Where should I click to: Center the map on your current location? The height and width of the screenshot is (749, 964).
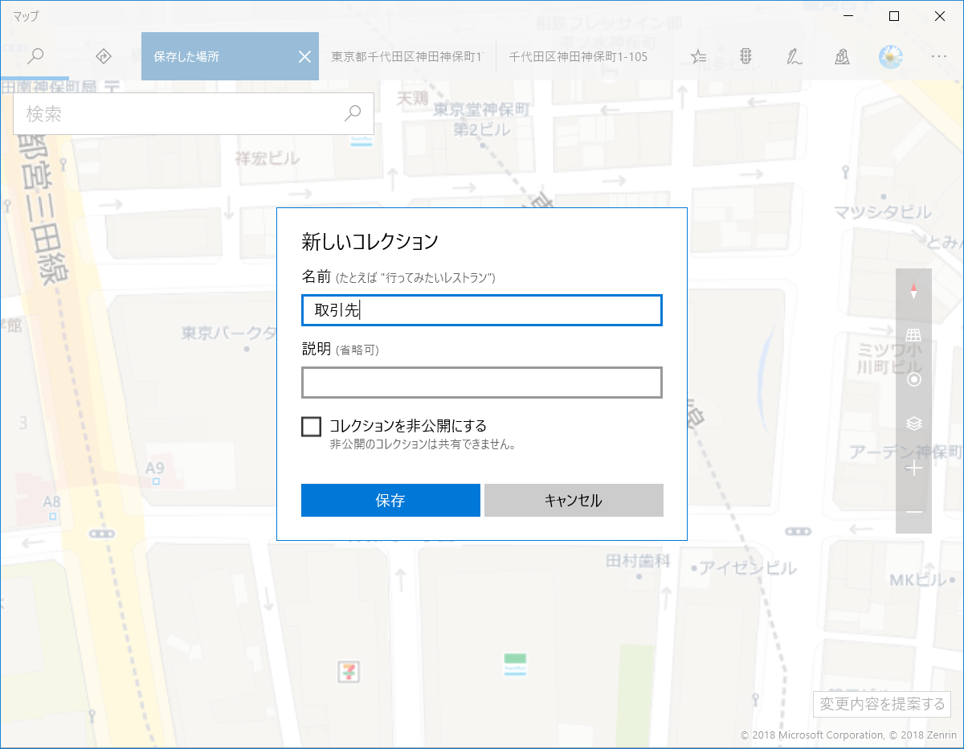914,379
